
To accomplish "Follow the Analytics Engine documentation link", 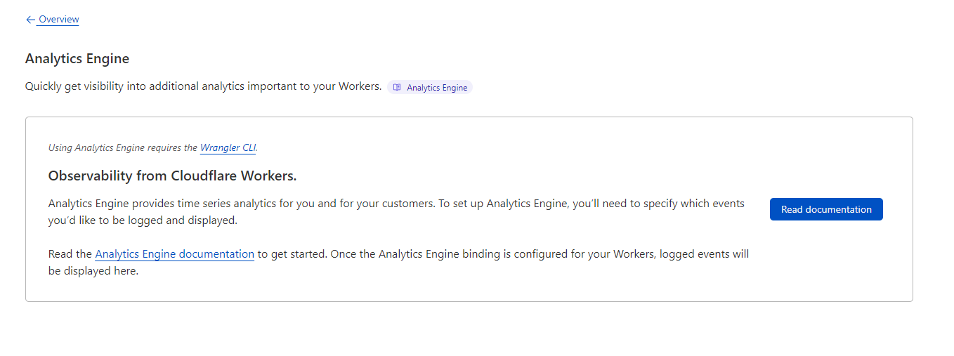I will [x=174, y=254].
